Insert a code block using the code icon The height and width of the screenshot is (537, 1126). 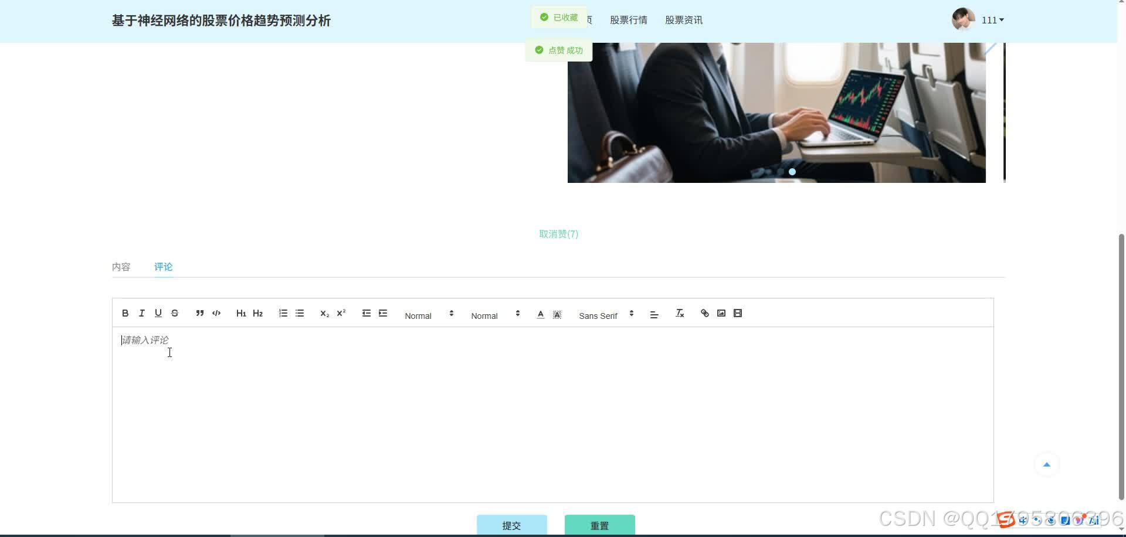216,313
